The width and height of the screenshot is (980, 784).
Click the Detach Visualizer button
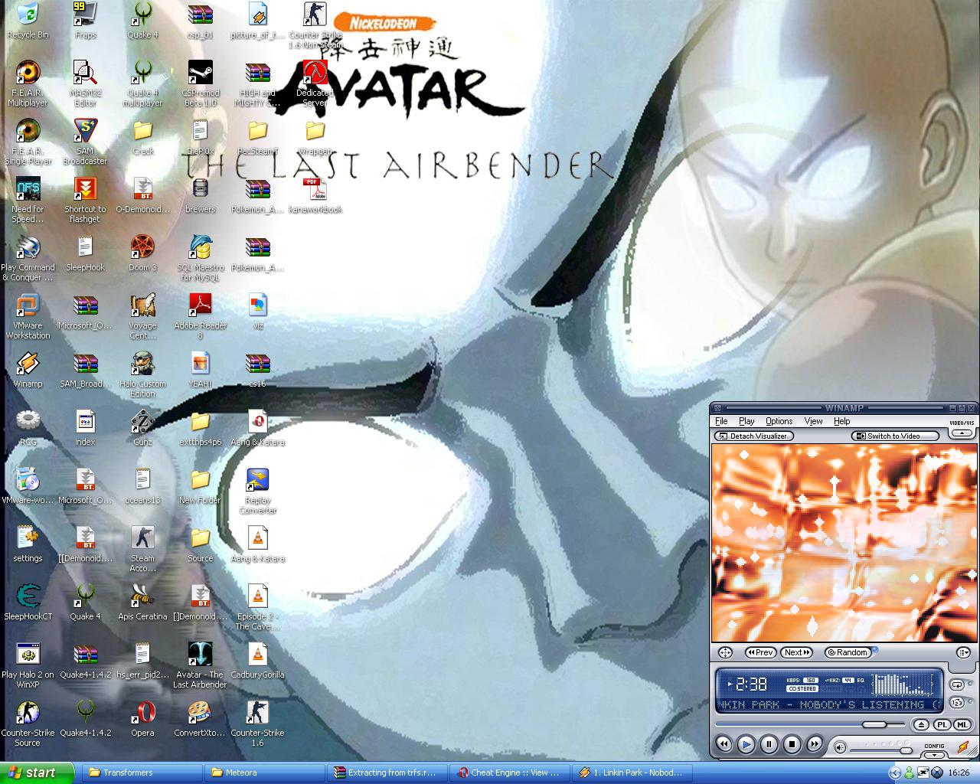753,436
